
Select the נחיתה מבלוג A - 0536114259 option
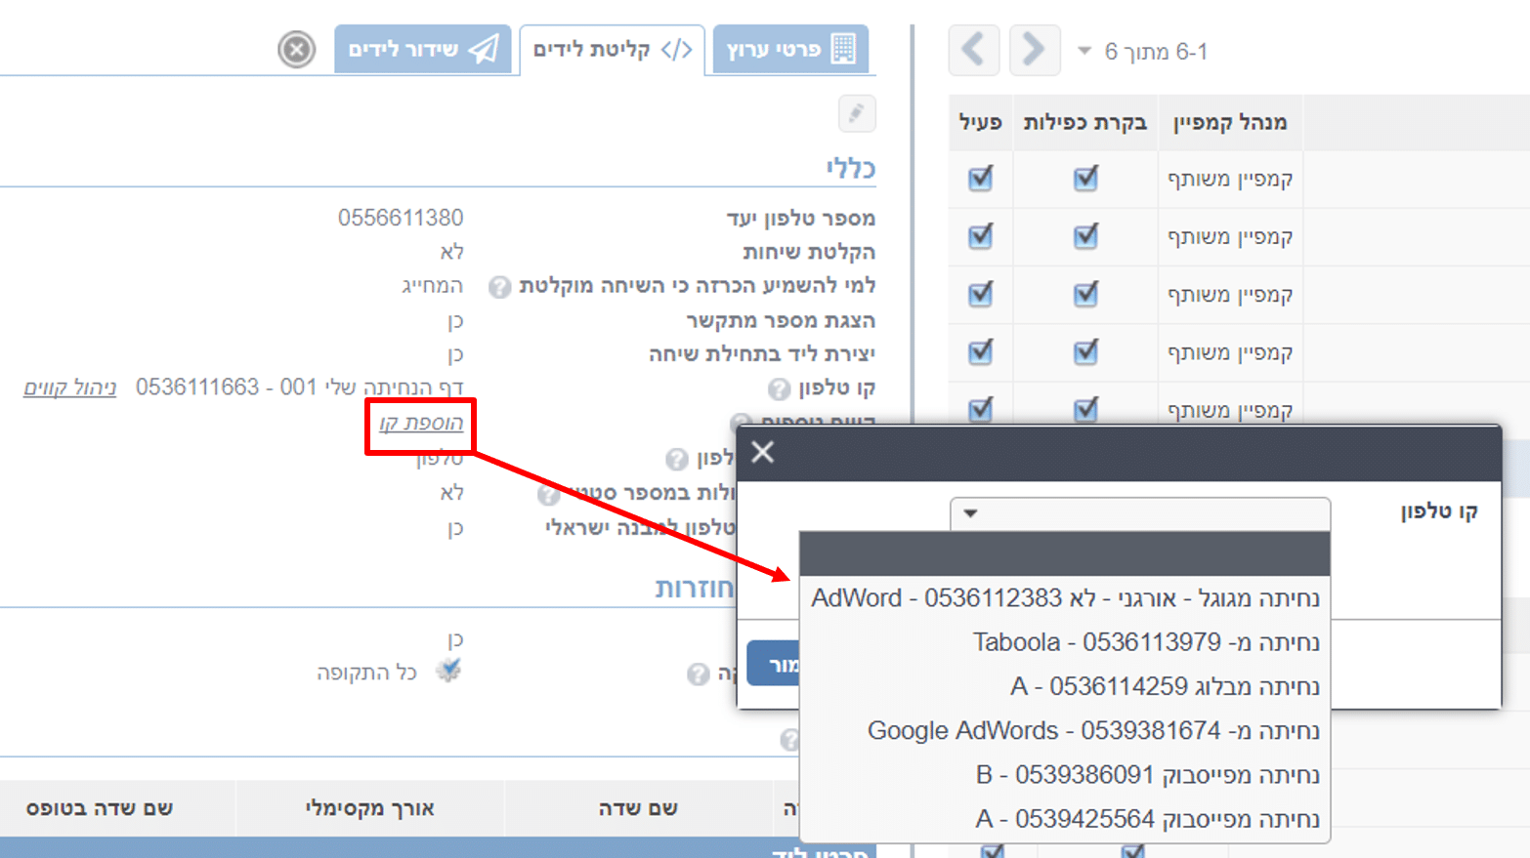[1065, 686]
